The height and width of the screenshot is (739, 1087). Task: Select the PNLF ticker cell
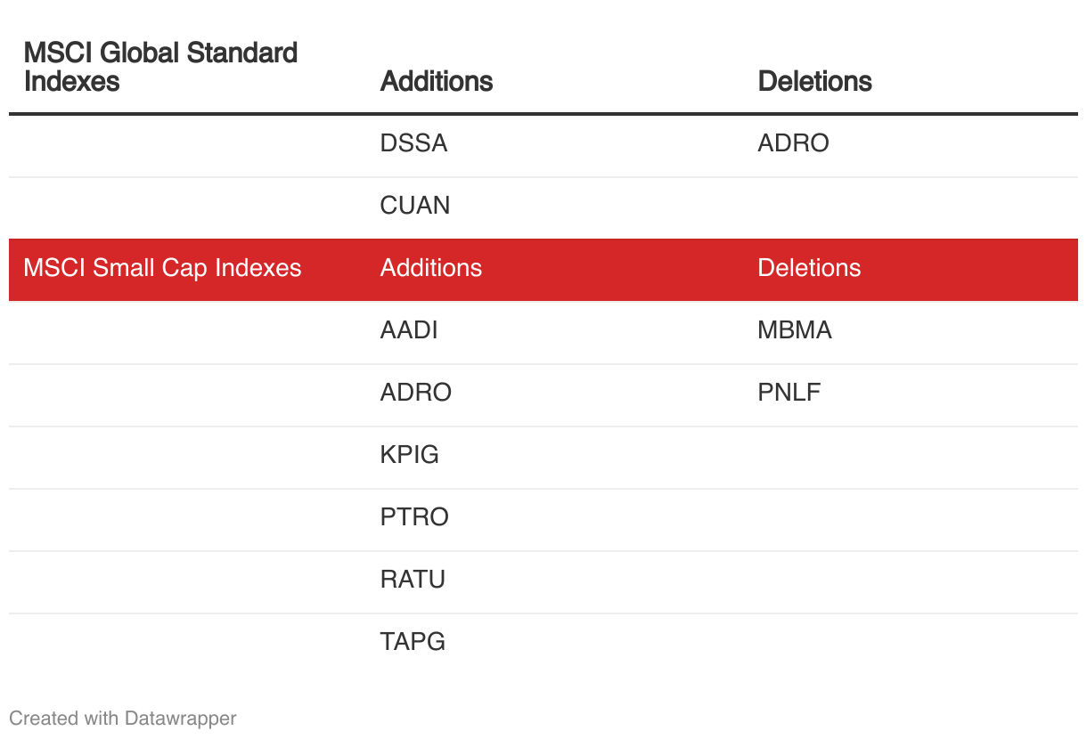tap(789, 393)
